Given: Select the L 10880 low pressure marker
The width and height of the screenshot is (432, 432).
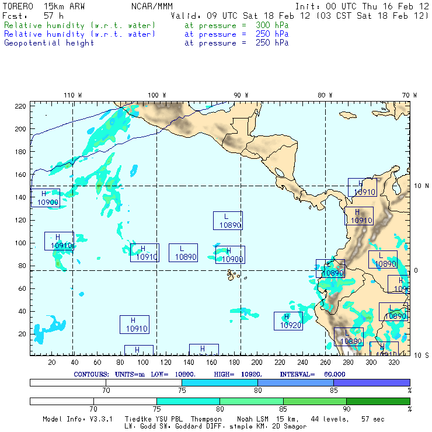Looking at the screenshot, I should [x=349, y=337].
